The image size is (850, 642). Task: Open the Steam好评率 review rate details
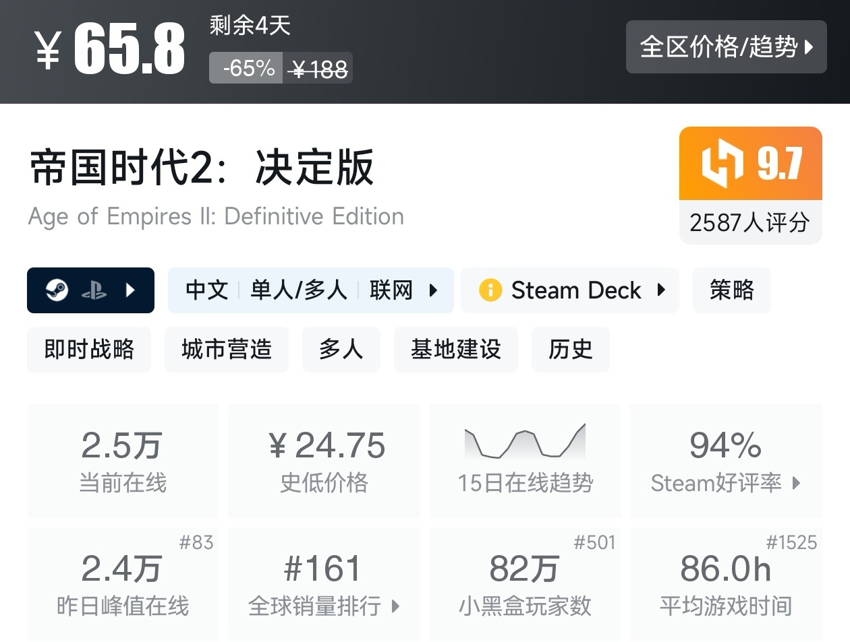(x=725, y=482)
